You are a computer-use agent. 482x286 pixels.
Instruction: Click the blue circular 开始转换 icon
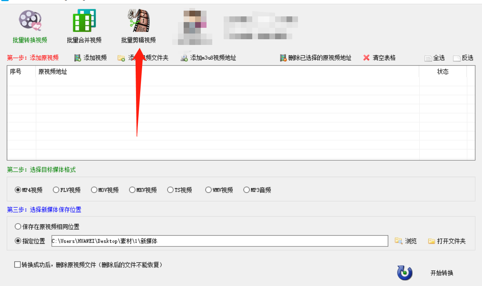pos(405,273)
